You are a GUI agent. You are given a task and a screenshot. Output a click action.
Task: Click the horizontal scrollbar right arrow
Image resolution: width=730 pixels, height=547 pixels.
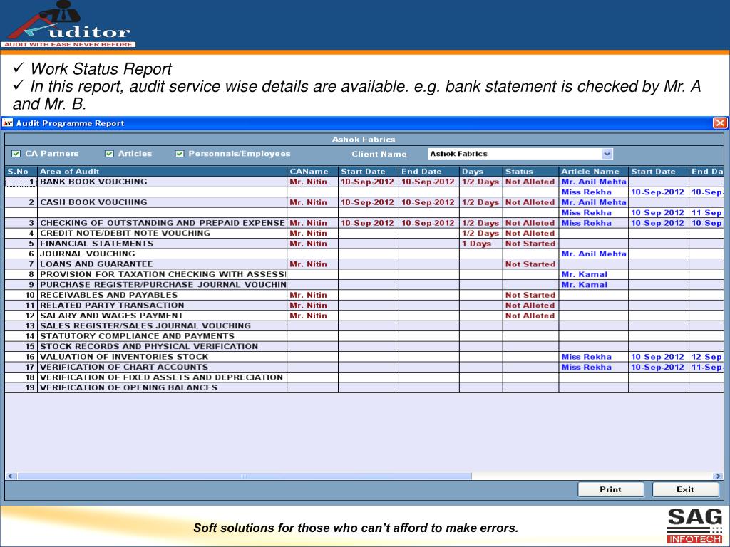point(718,476)
